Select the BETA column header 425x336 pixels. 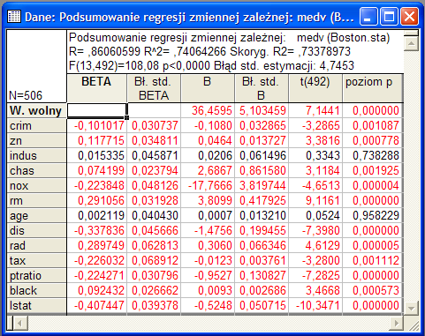[x=97, y=88]
